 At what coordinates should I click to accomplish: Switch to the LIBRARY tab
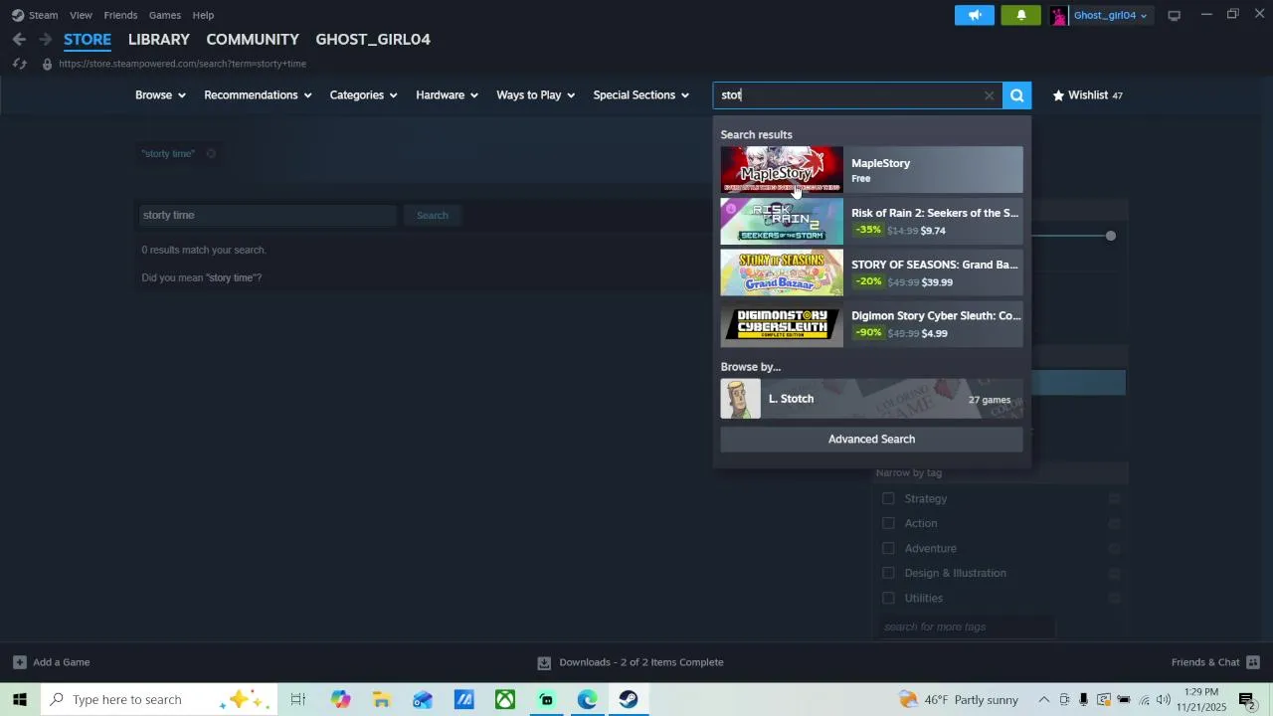coord(158,39)
